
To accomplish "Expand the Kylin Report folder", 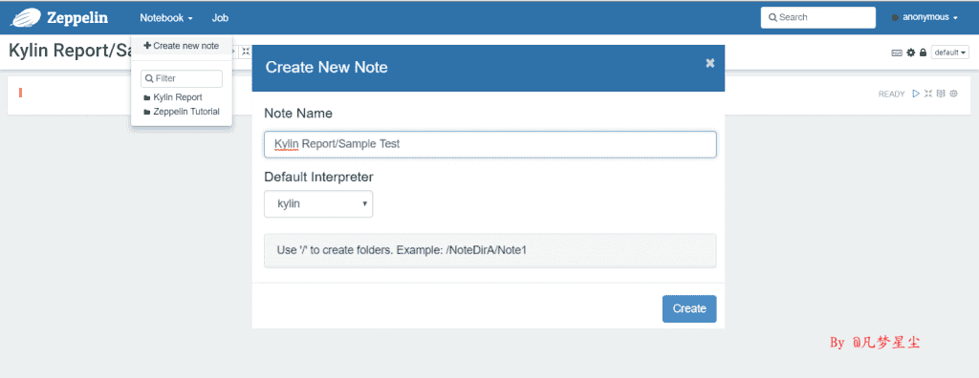I will point(173,97).
